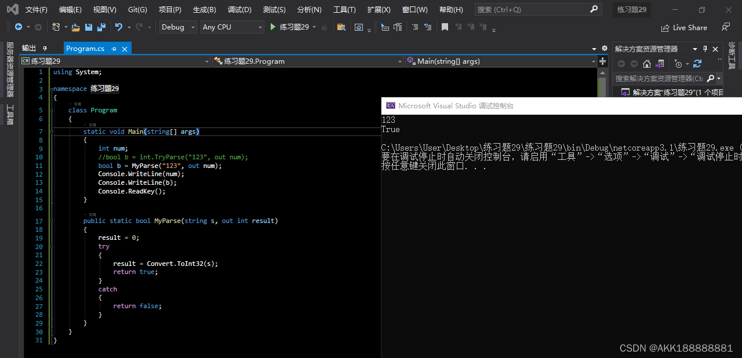Open the 帮助(H) menu
This screenshot has height=358, width=742.
451,10
